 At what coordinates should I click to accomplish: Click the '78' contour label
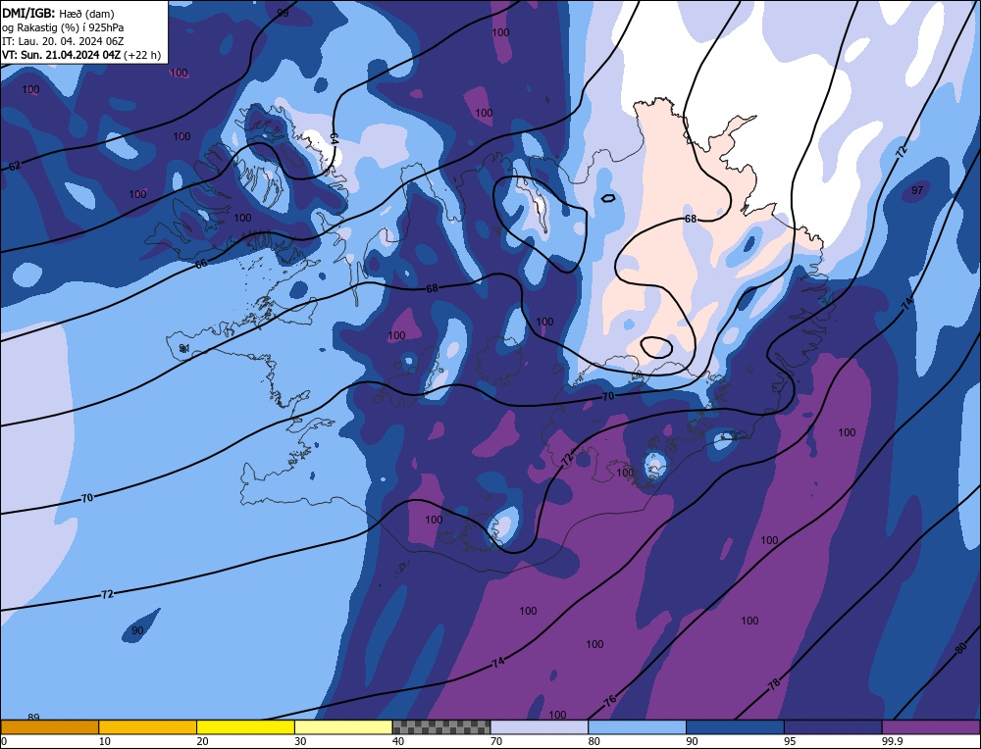coord(775,684)
